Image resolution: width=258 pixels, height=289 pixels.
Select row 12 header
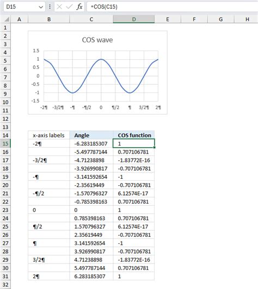point(5,118)
